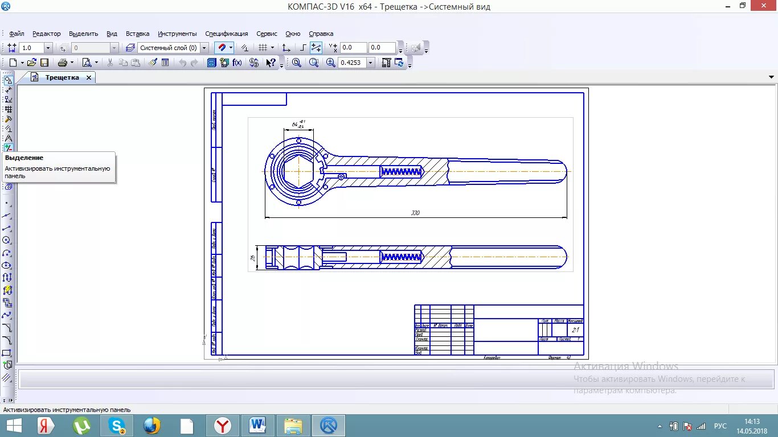Open the Файл menu
The height and width of the screenshot is (437, 778).
click(x=17, y=34)
